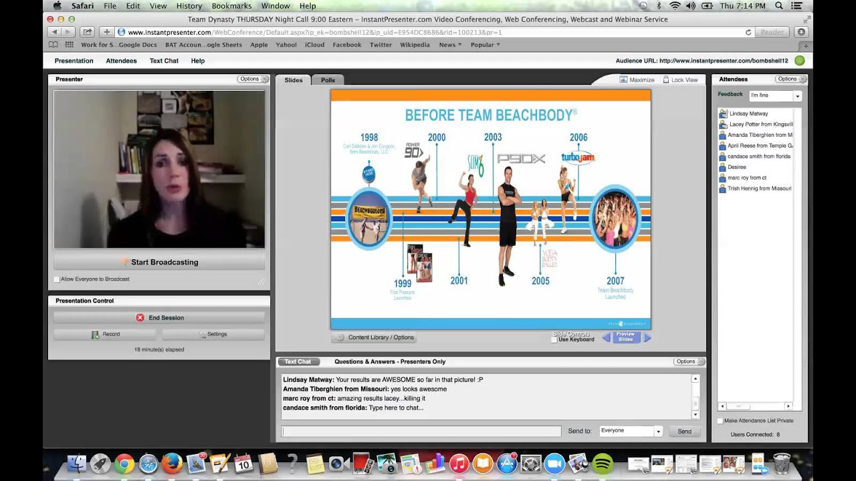856x481 pixels.
Task: Click Preview Slides button
Action: point(625,337)
